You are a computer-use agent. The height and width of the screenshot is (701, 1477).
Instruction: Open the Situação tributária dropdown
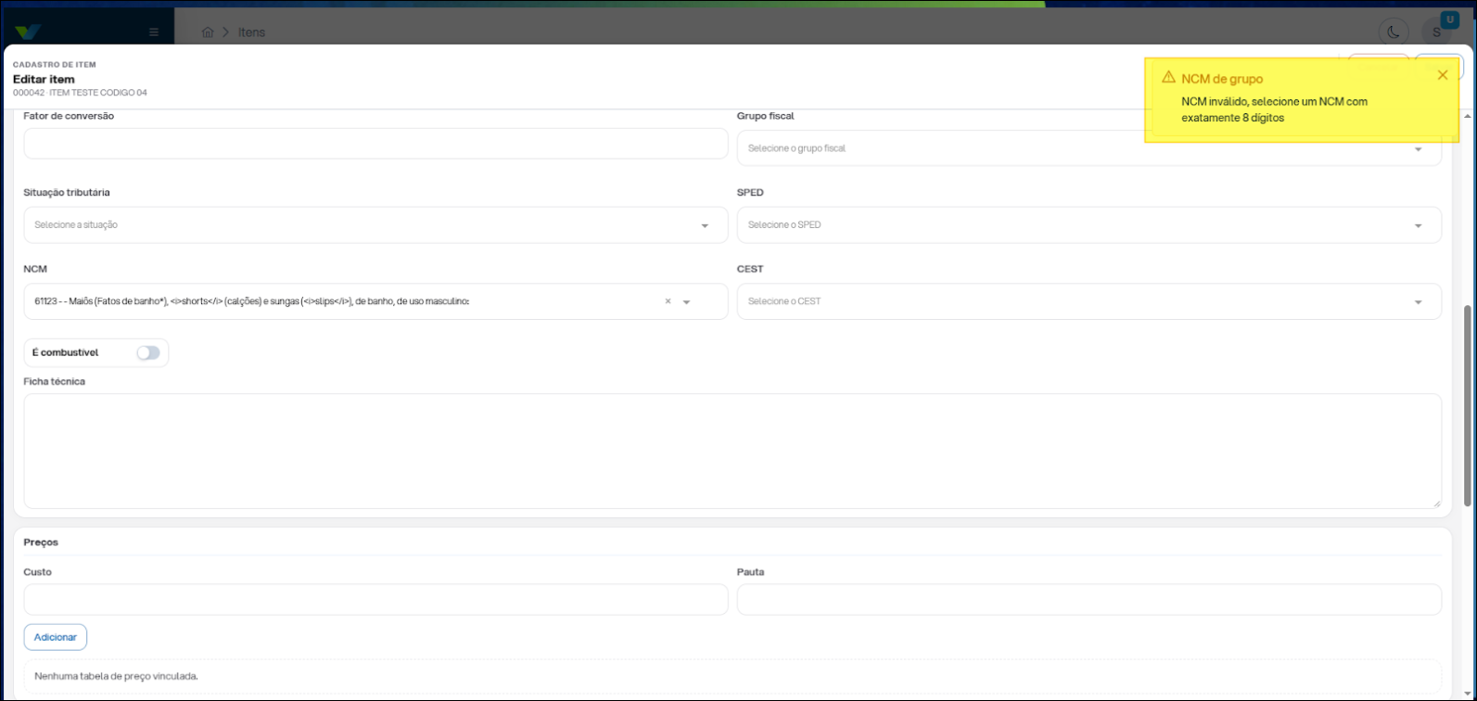705,225
